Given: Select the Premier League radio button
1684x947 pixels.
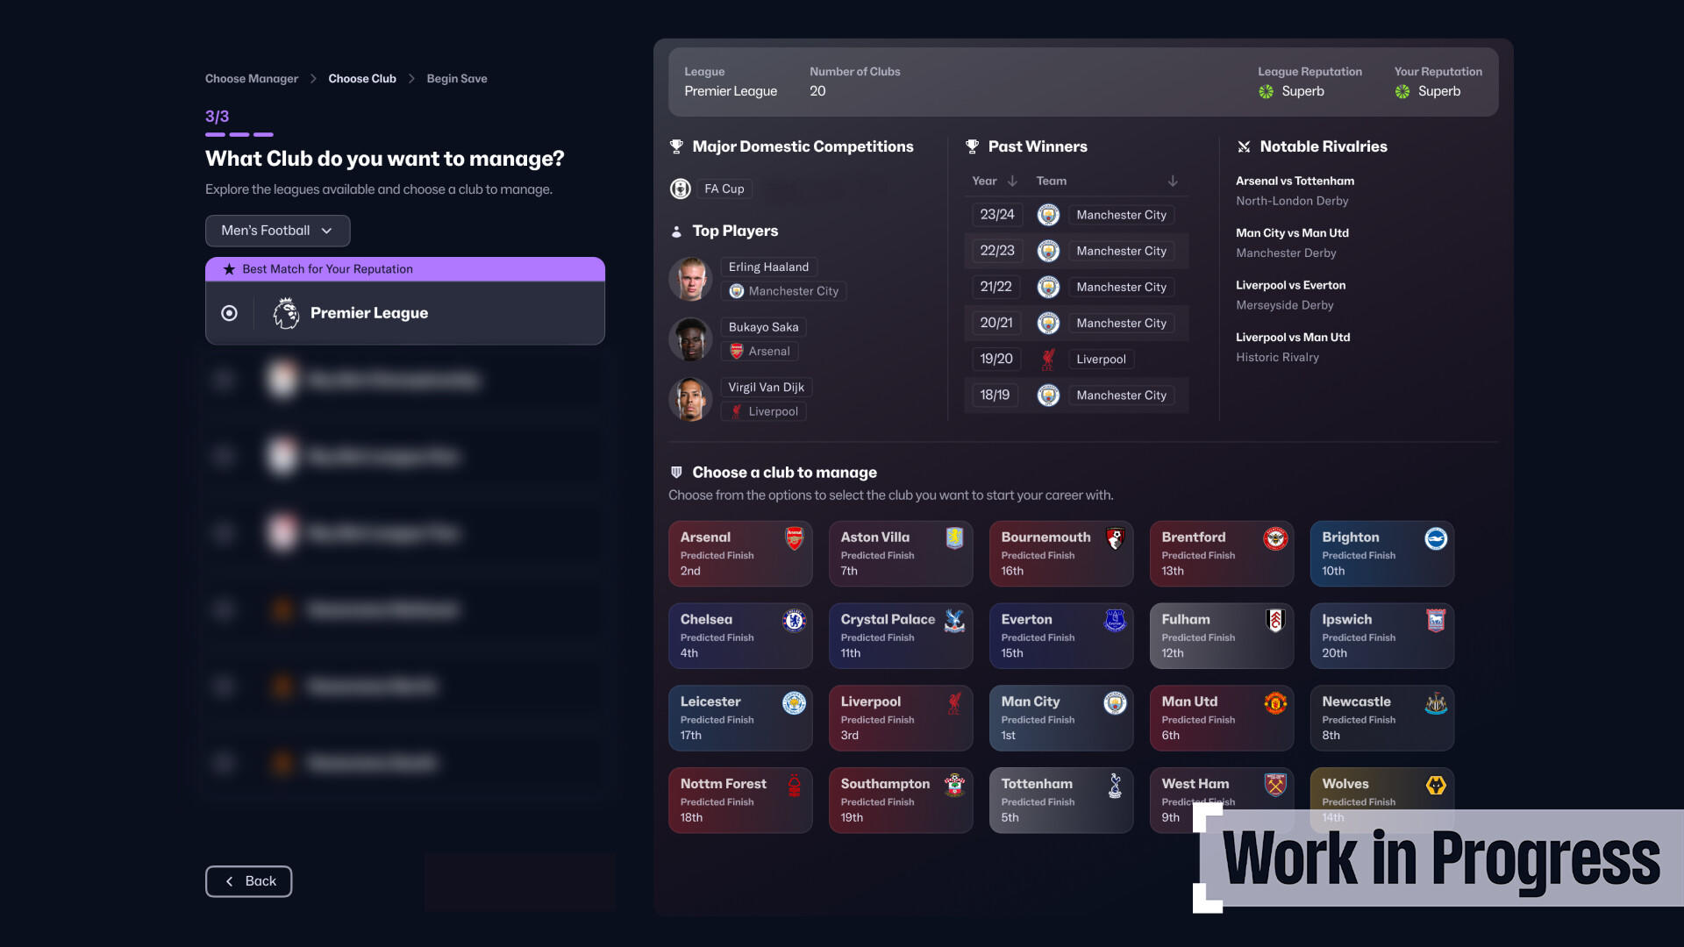Looking at the screenshot, I should coord(229,312).
